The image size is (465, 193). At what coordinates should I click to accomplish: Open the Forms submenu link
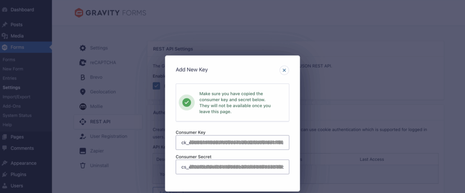(x=9, y=59)
